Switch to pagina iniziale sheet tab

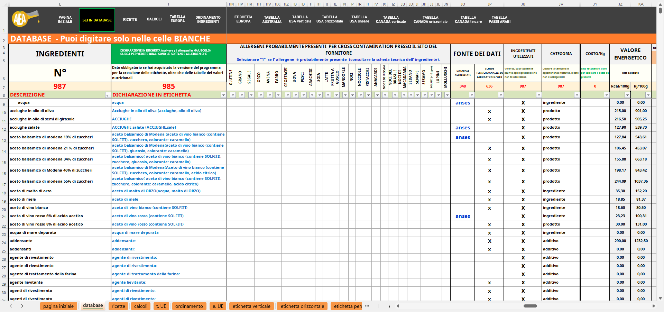[58, 306]
